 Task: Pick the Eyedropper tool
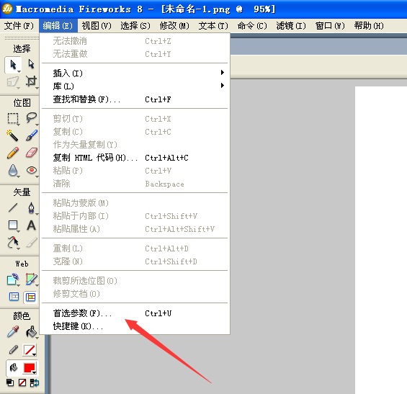13,332
